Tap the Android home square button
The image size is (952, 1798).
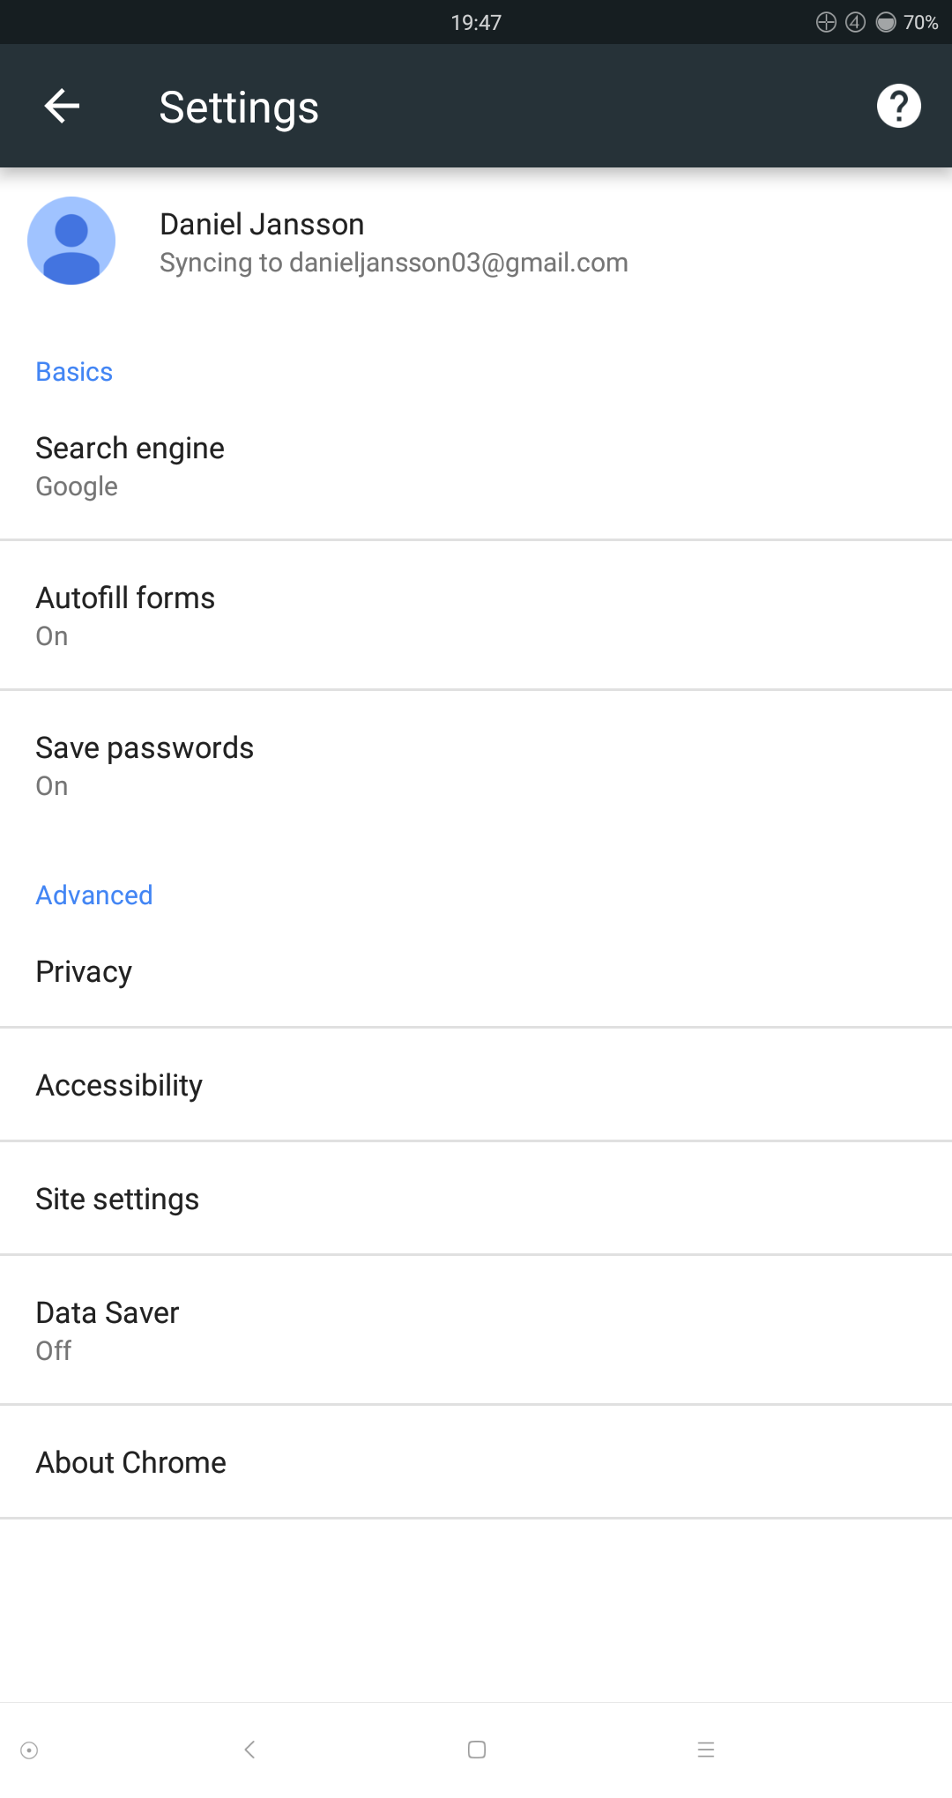coord(477,1750)
